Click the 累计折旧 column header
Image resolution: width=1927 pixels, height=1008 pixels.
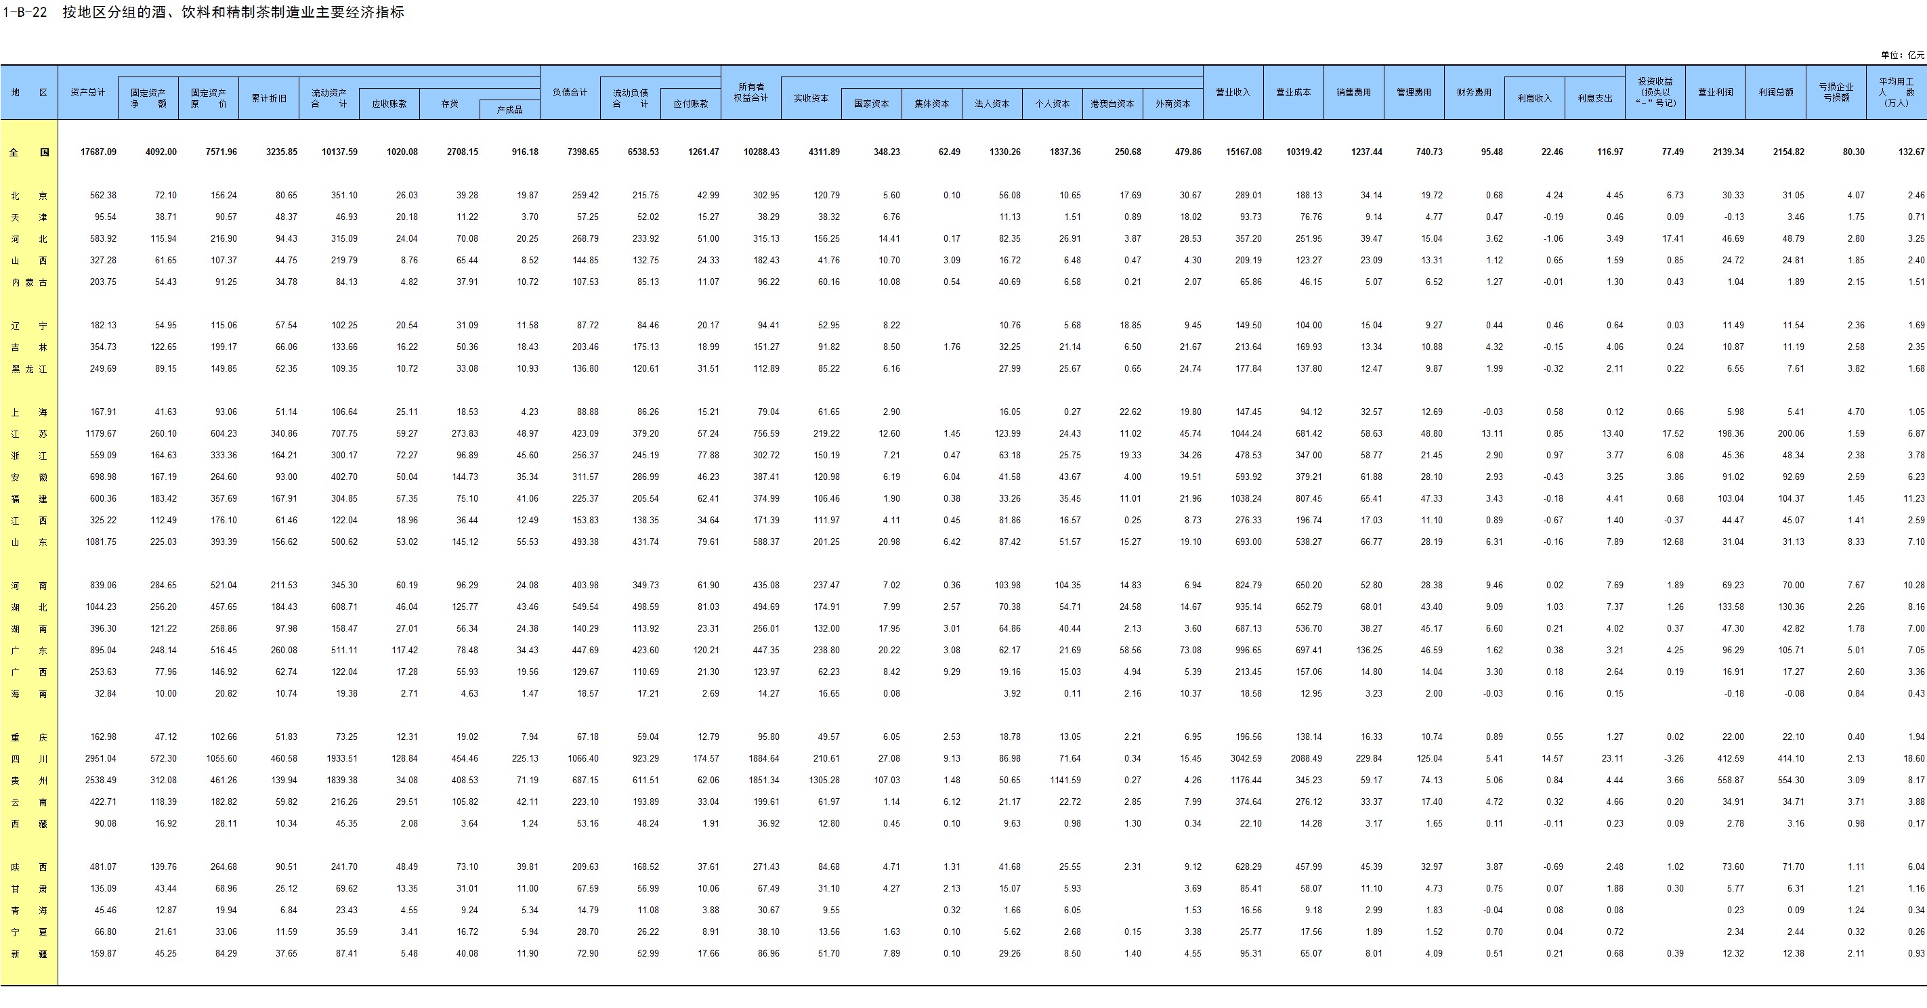click(x=268, y=98)
